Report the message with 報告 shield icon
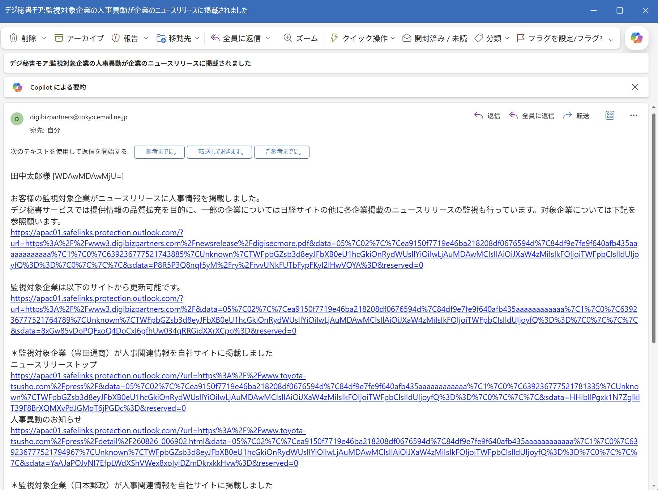The image size is (658, 490). click(x=125, y=38)
